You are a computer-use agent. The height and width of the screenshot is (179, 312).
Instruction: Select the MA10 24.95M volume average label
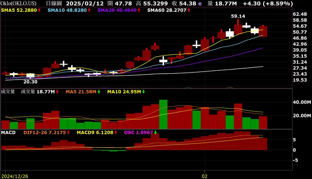click(124, 92)
